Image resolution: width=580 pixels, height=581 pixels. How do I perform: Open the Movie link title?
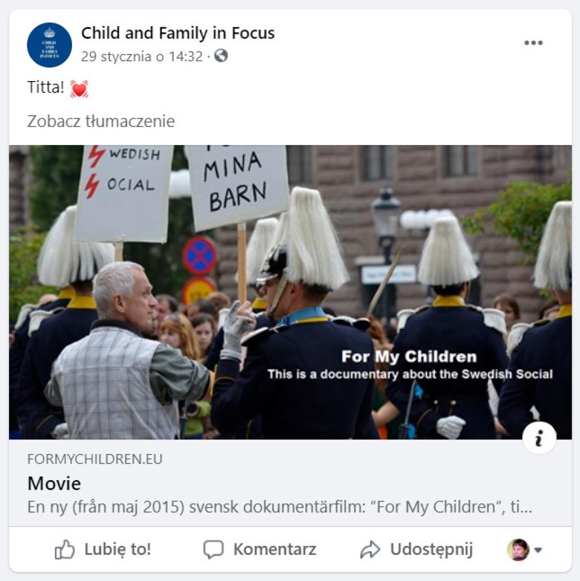[x=54, y=484]
